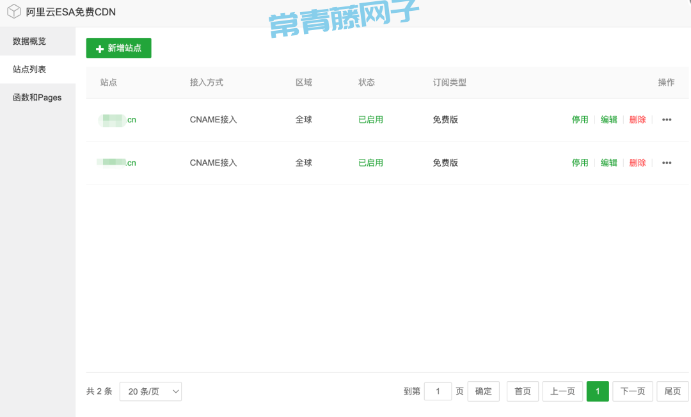This screenshot has height=417, width=691.
Task: Edit the second site via 编辑
Action: (609, 163)
